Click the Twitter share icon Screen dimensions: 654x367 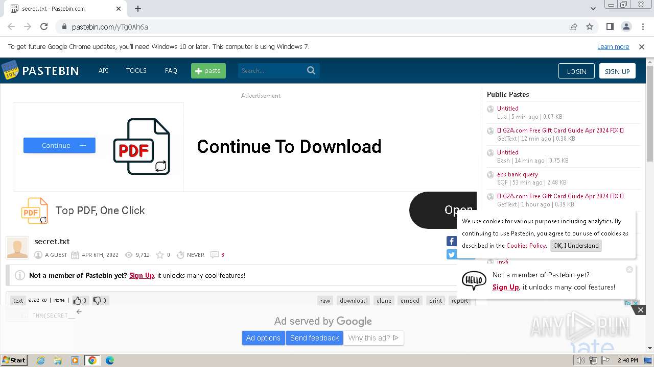click(x=452, y=254)
